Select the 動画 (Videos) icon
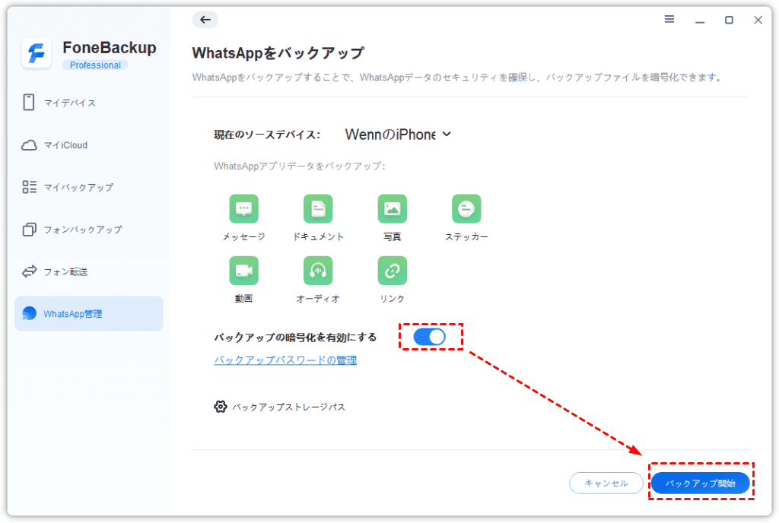The image size is (779, 523). [x=243, y=271]
